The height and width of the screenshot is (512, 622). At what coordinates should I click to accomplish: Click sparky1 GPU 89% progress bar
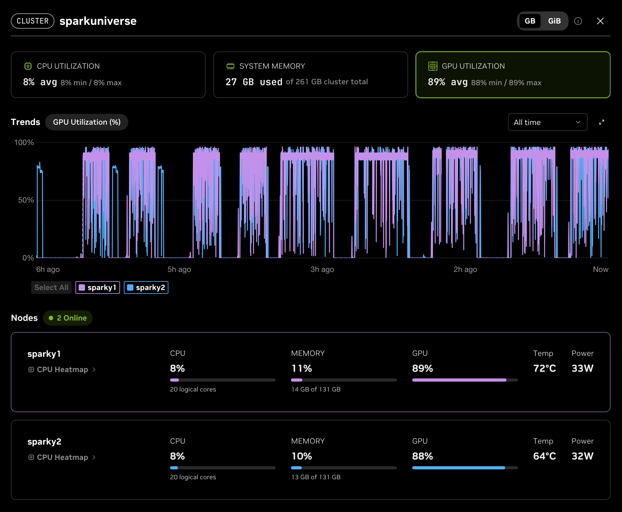pos(465,380)
